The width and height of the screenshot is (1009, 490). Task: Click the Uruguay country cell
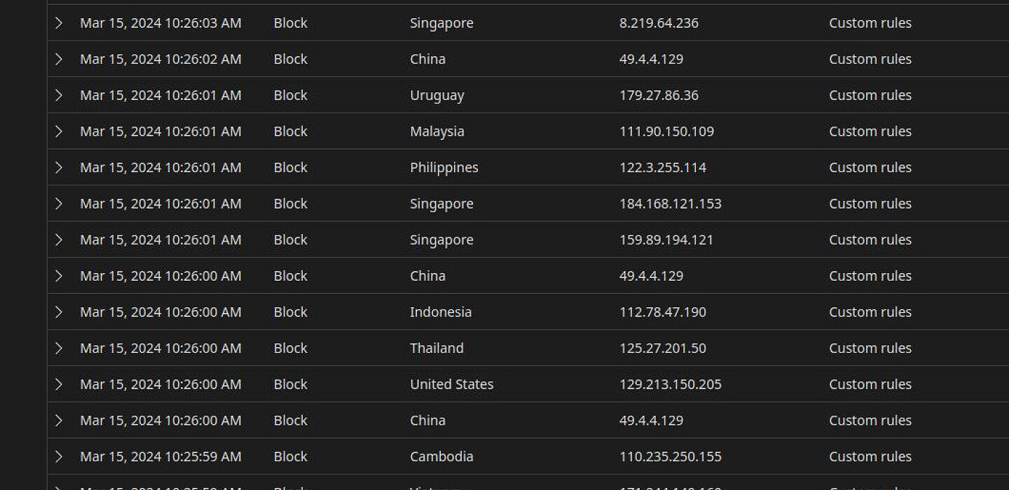click(x=437, y=96)
